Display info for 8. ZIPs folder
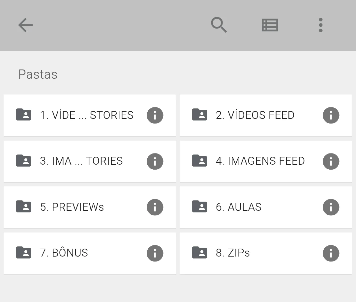The height and width of the screenshot is (302, 356). coord(331,253)
